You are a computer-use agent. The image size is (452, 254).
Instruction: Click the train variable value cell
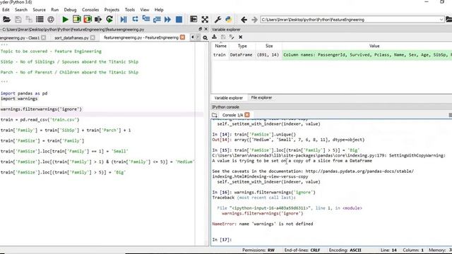367,55
